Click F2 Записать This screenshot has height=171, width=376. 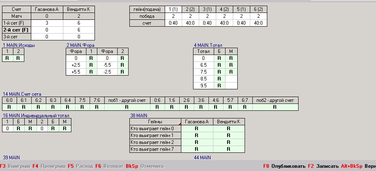[x=323, y=166]
